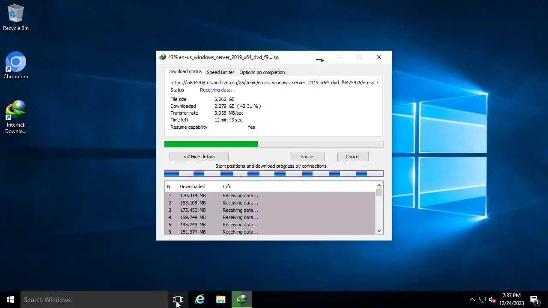Select connection row 2 with 153.108 MB

click(270, 203)
